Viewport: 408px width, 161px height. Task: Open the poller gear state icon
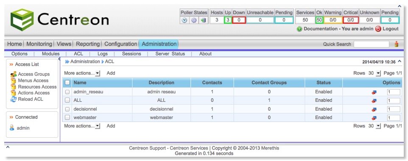(x=194, y=20)
